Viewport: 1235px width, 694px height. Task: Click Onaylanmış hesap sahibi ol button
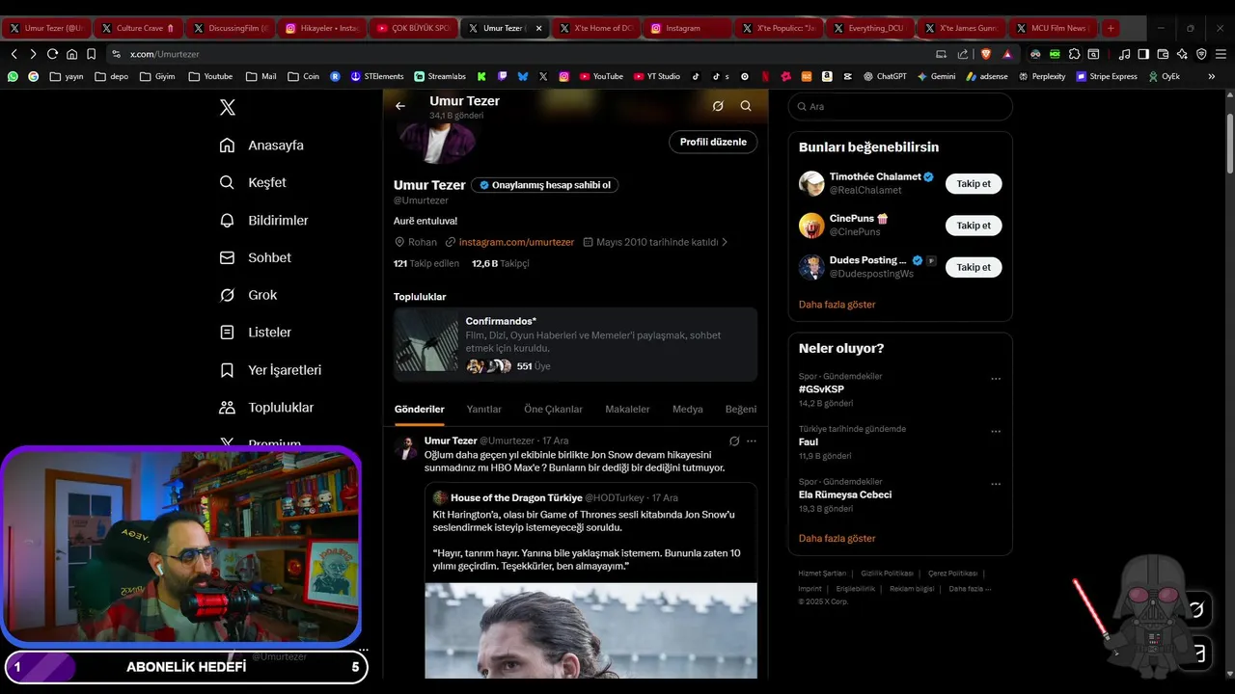click(545, 185)
